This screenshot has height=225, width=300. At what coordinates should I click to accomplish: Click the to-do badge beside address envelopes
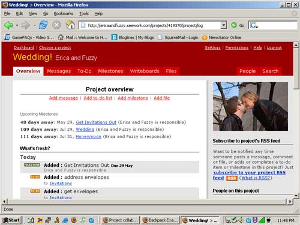(35, 177)
